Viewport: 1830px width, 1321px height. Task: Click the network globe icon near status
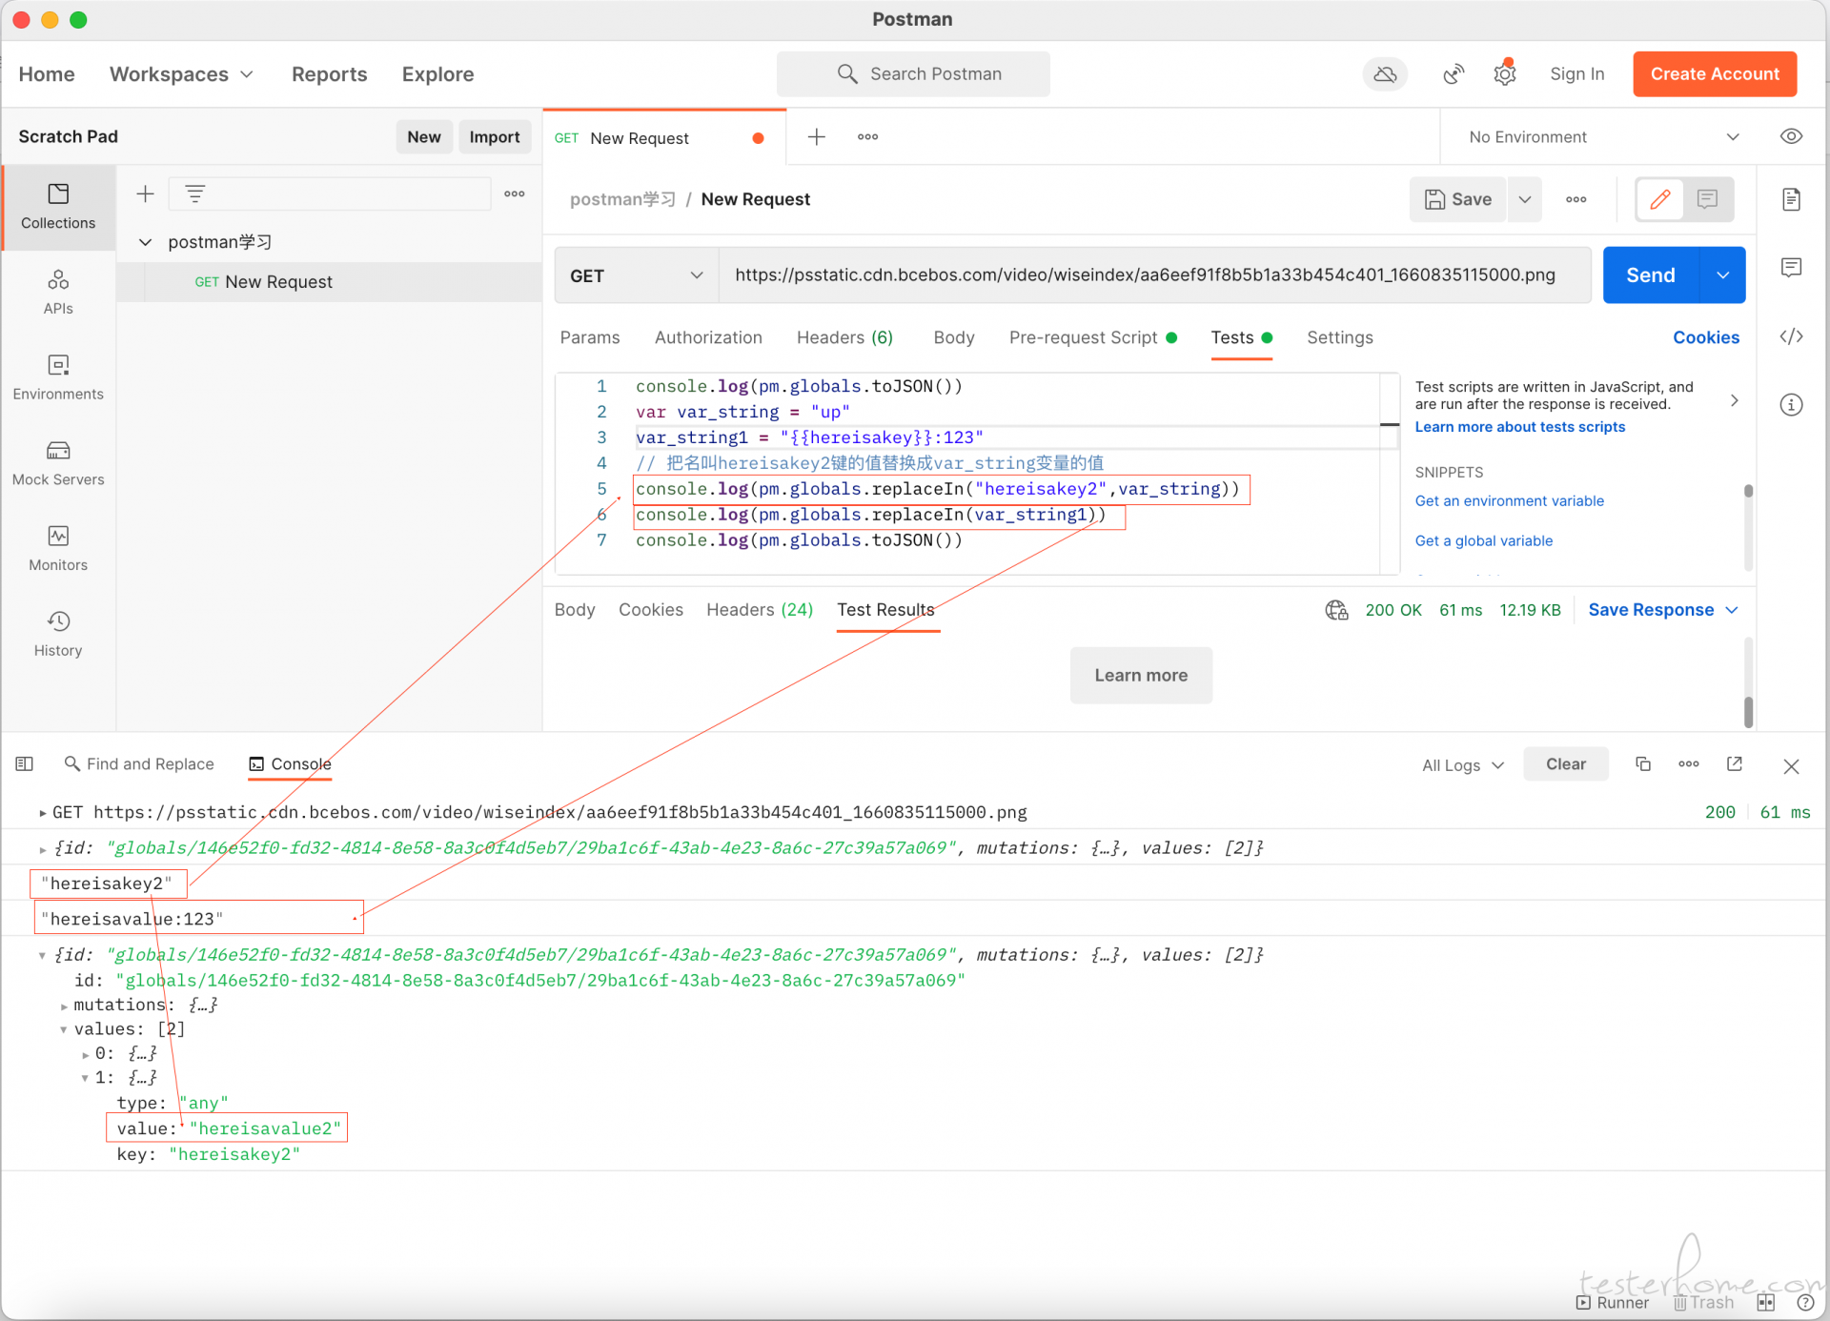pos(1336,610)
